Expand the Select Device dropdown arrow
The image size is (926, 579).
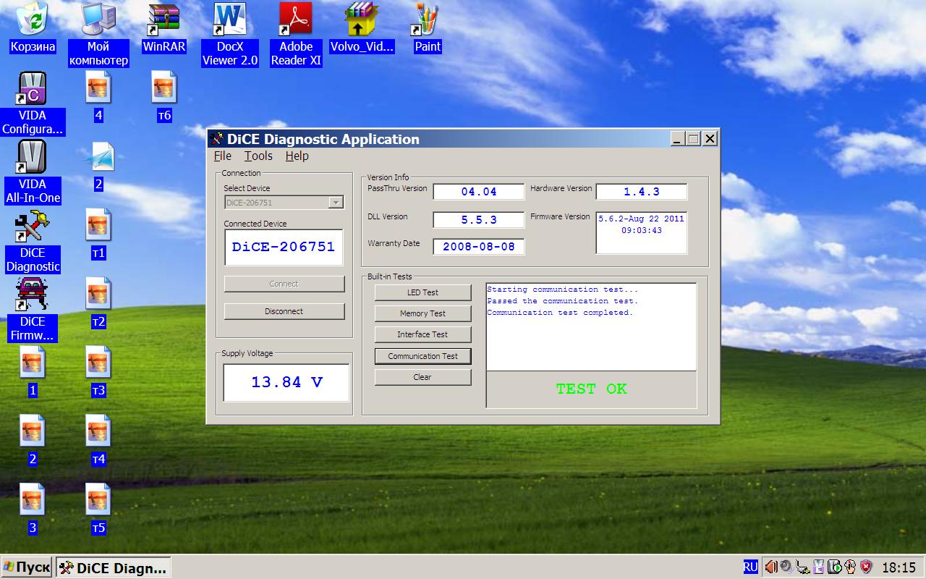click(336, 203)
